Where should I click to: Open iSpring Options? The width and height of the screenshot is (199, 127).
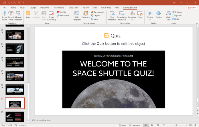coord(177,12)
